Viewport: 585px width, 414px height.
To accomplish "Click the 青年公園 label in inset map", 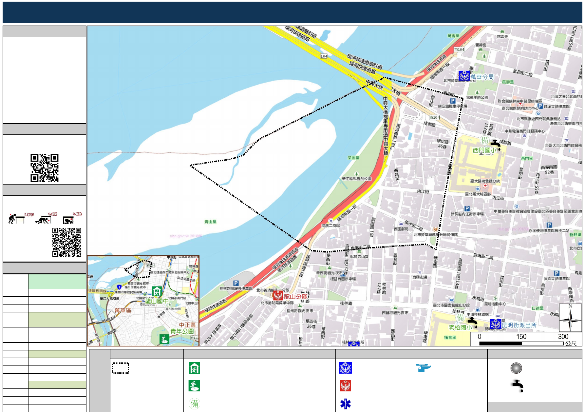I will pos(182,331).
